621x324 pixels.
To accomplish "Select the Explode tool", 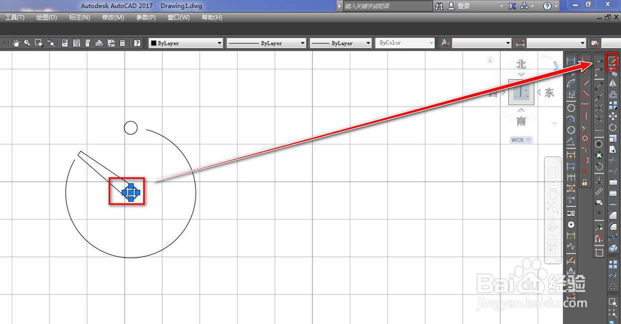I will (x=612, y=248).
